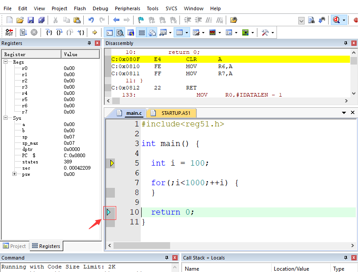
Task: Select the highlighted CLR A disassembly line
Action: 231,59
